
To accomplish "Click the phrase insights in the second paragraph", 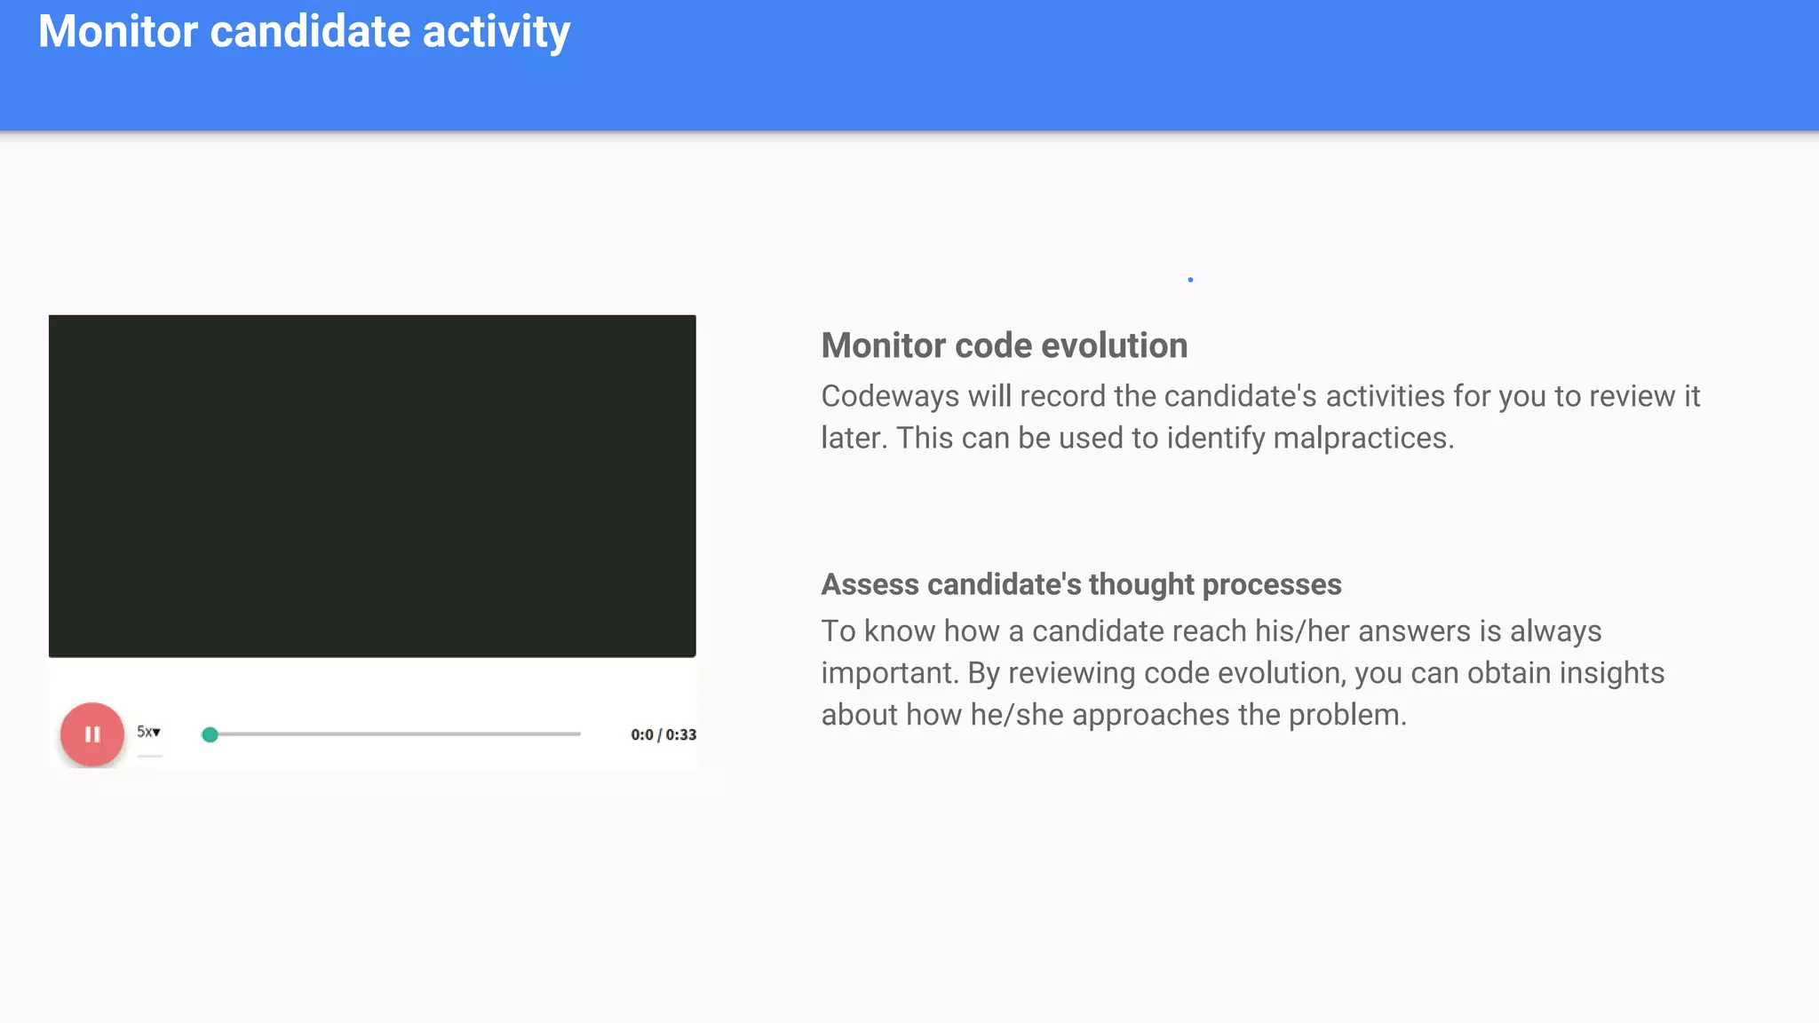I will [x=1611, y=673].
